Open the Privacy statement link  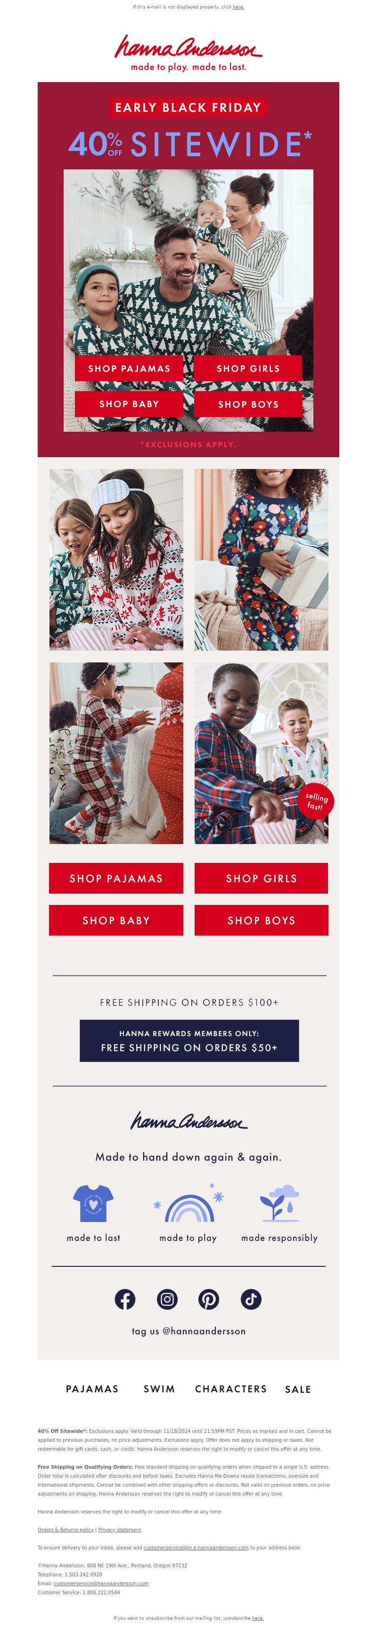(x=120, y=1529)
